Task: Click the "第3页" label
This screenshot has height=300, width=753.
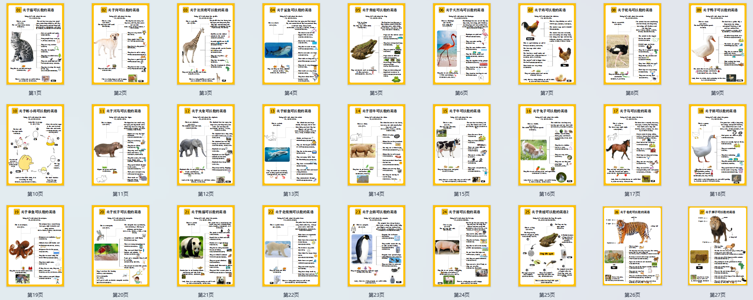Action: (x=206, y=93)
